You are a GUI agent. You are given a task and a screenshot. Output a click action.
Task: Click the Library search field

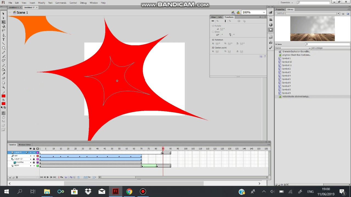pos(328,44)
